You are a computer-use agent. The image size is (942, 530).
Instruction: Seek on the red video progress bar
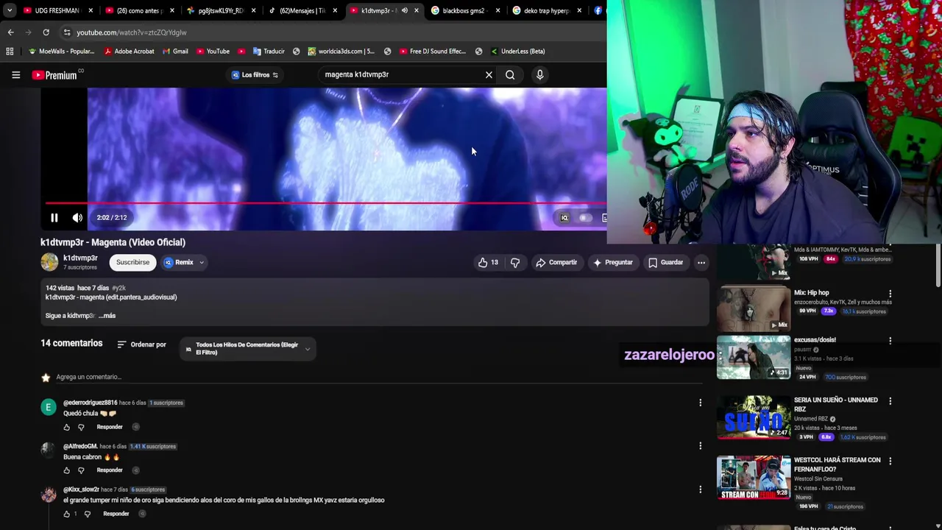[x=325, y=203]
